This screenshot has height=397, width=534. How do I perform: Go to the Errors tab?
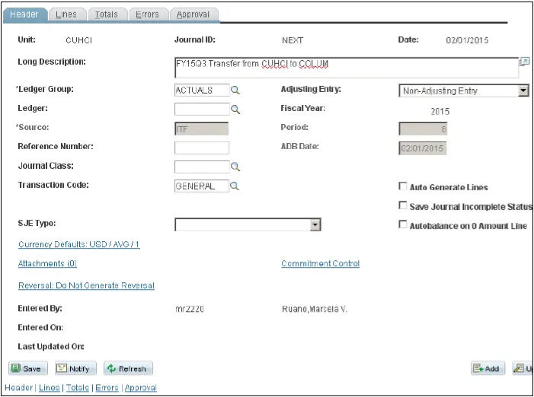click(147, 14)
